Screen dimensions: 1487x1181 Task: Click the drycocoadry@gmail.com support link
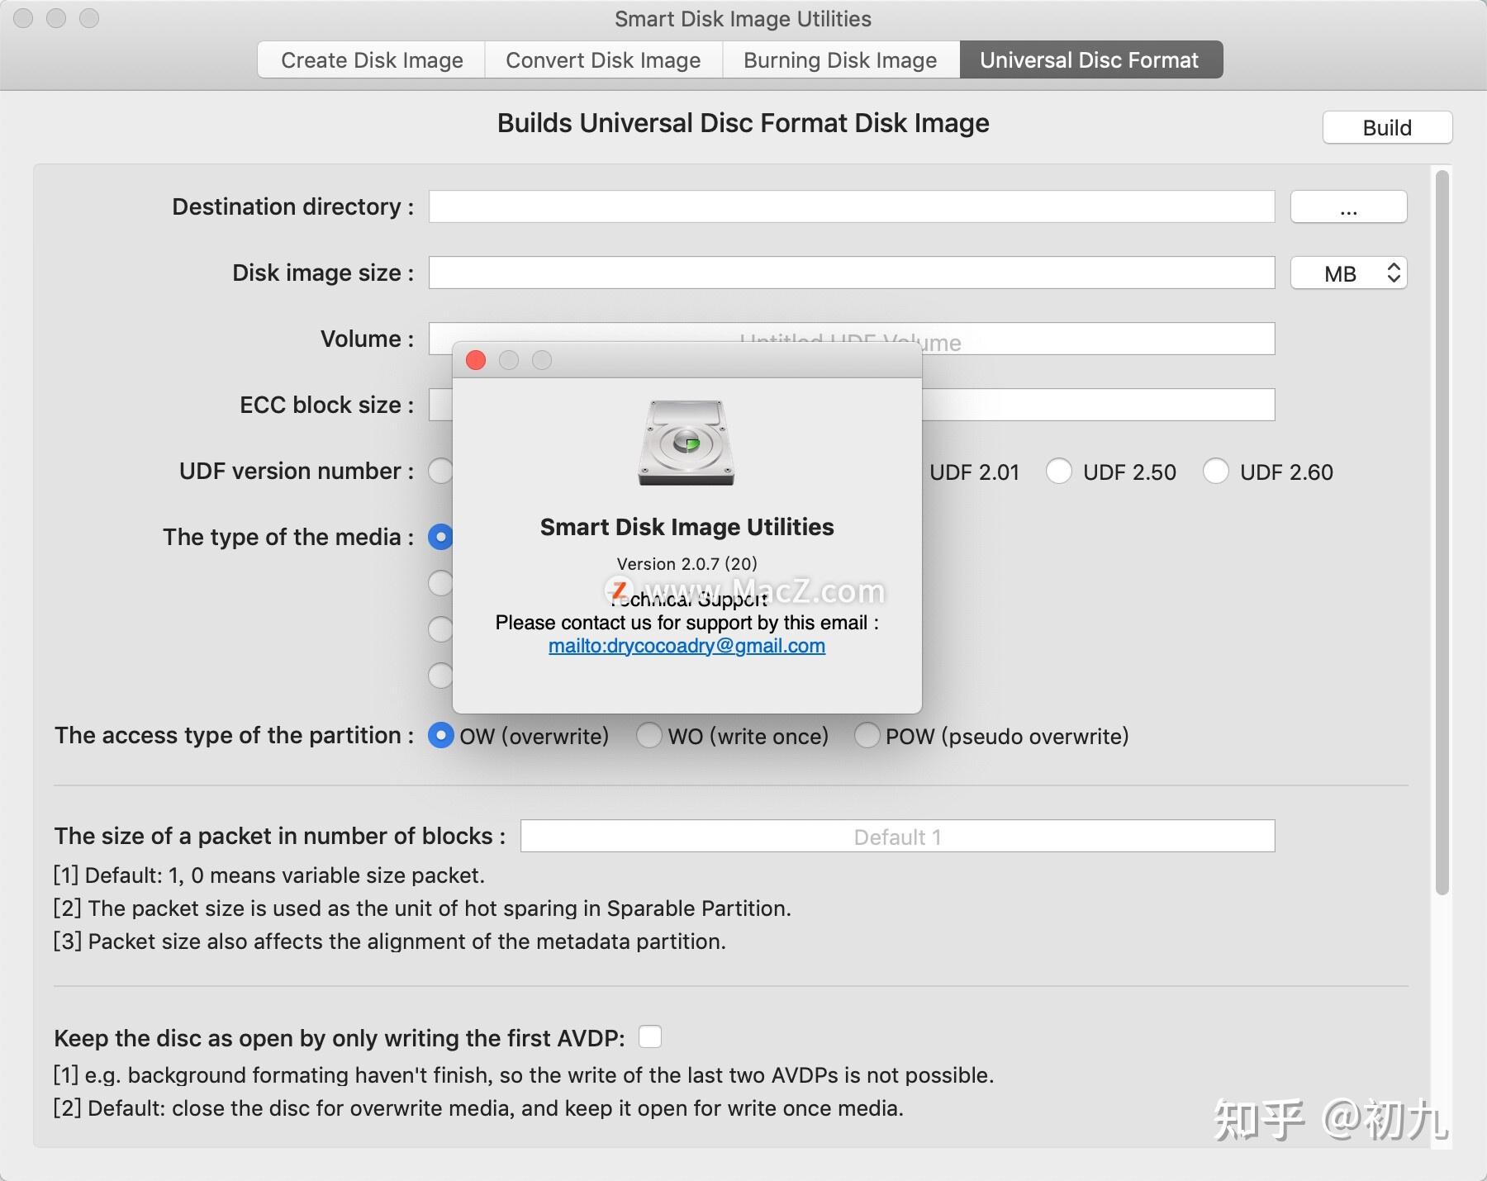click(x=686, y=646)
